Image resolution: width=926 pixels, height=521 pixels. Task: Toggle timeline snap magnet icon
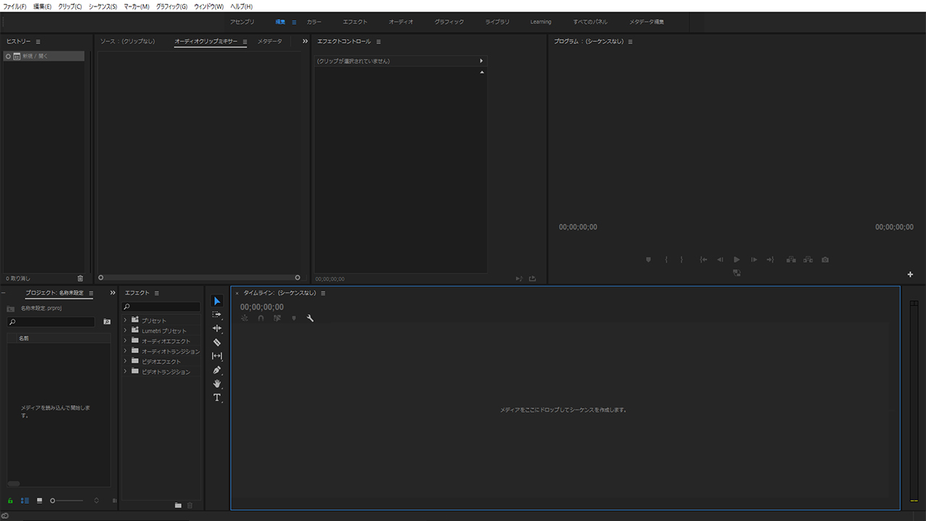click(x=261, y=318)
